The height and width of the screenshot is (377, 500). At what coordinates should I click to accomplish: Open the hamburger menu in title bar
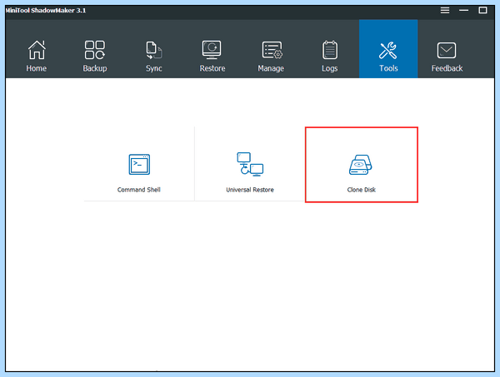[x=445, y=10]
